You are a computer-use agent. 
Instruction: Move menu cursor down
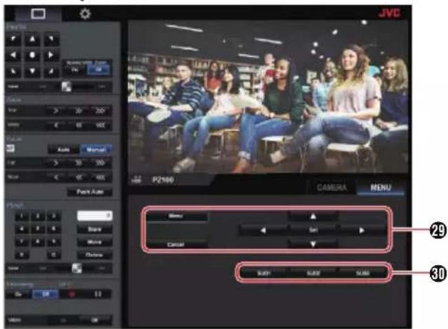click(313, 244)
